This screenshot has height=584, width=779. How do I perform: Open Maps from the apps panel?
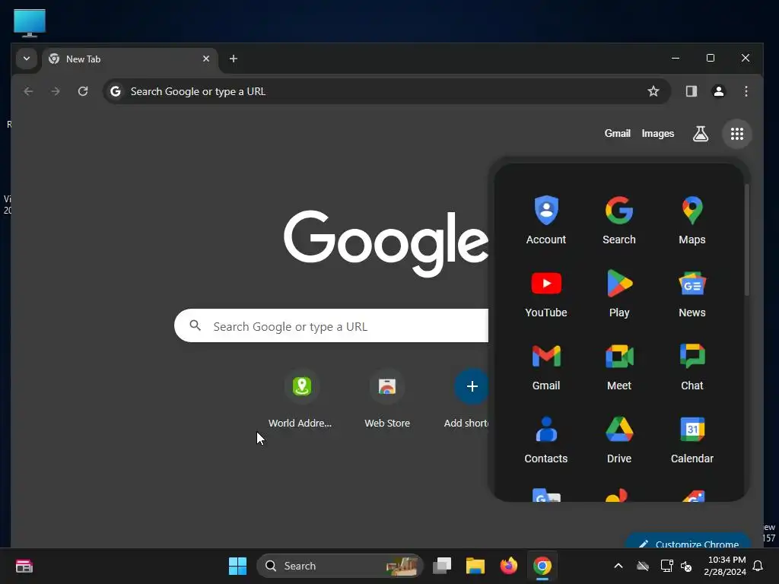point(692,220)
